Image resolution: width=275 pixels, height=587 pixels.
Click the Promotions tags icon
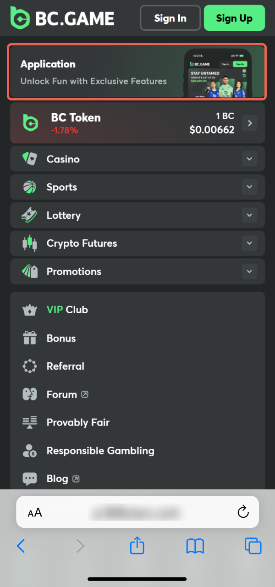pos(30,271)
